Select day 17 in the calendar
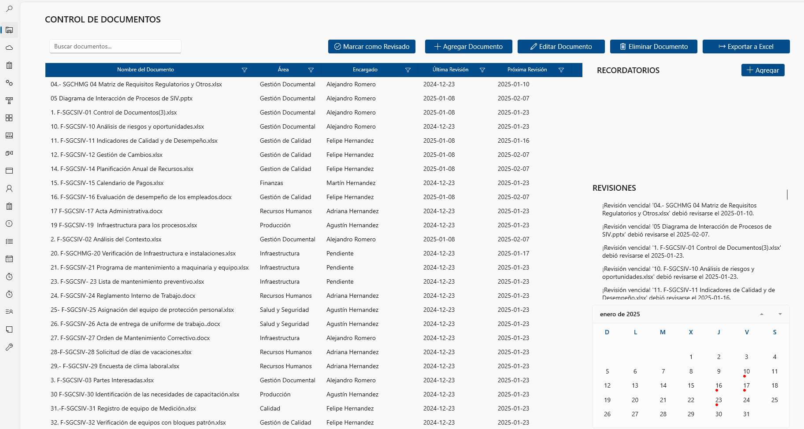 pos(746,386)
